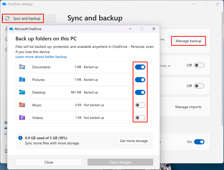Image resolution: width=224 pixels, height=170 pixels.
Task: Click the '1 MB' size in Documents row
Action: (78, 67)
